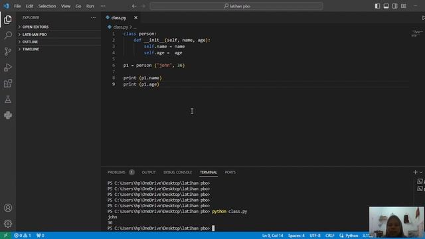Open the Run menu
Viewport: 425px width, 239px height.
click(90, 6)
